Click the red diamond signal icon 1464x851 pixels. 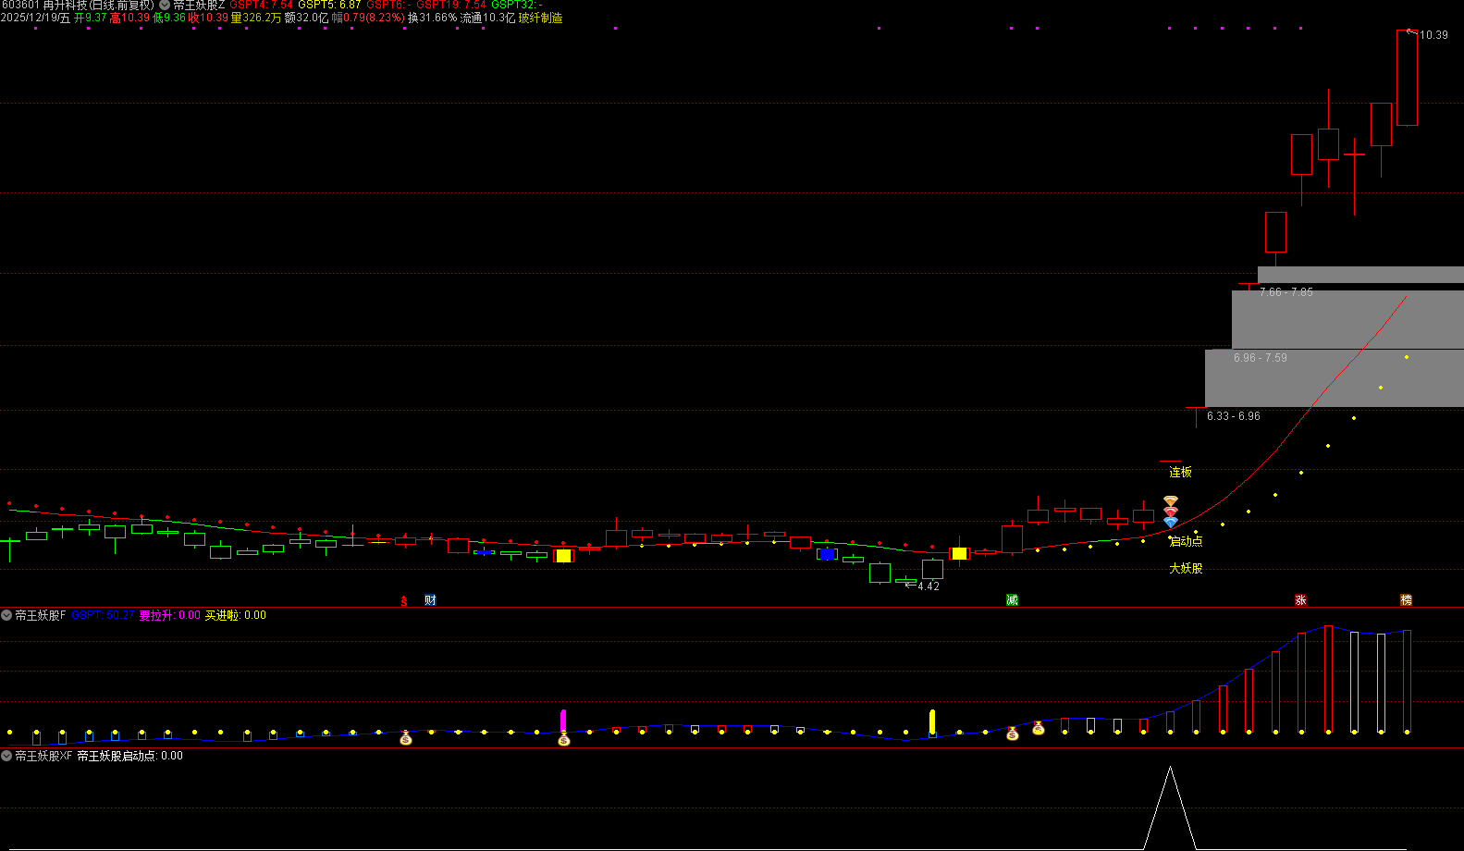point(1171,512)
